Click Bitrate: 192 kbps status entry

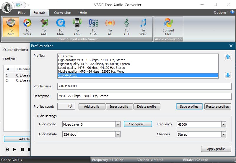196,160
